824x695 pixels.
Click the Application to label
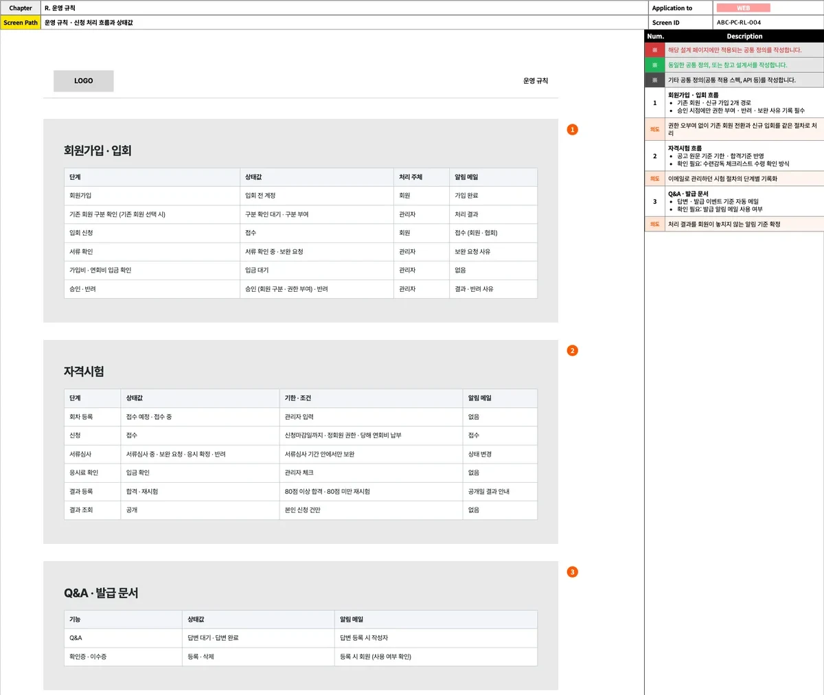click(672, 8)
